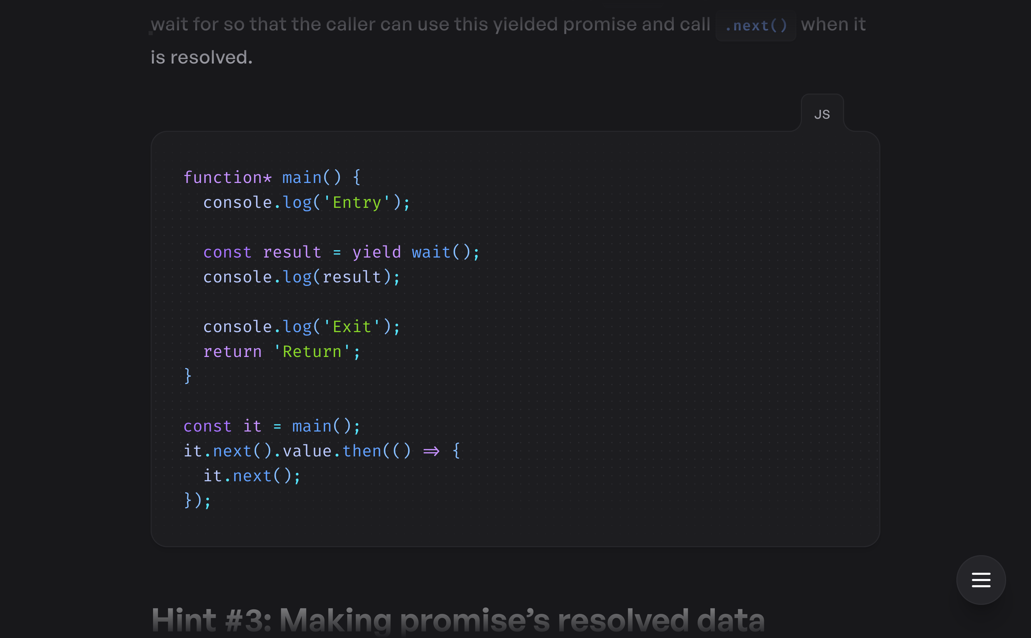Image resolution: width=1031 pixels, height=638 pixels.
Task: Click the 'function* main() {' line
Action: click(272, 177)
